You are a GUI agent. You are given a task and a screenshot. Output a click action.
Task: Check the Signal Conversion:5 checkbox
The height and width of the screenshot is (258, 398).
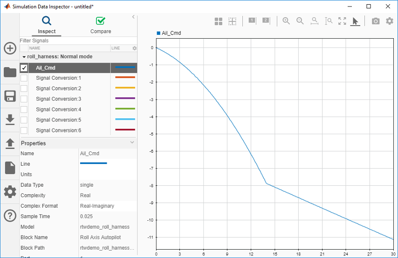point(24,120)
